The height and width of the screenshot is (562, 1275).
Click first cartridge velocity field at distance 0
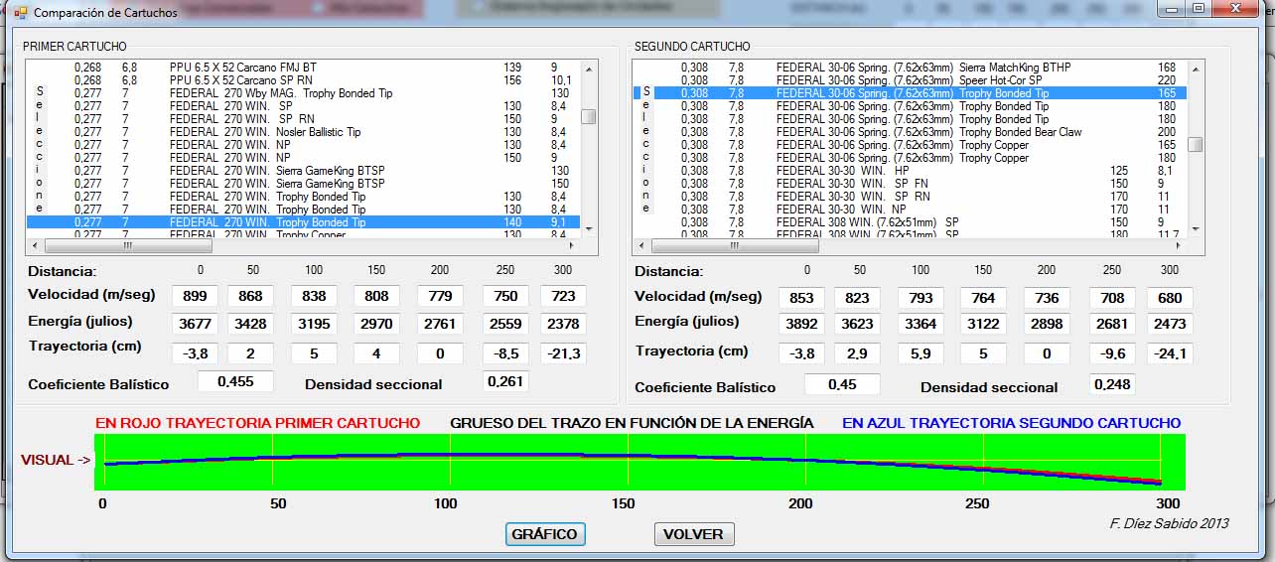196,296
